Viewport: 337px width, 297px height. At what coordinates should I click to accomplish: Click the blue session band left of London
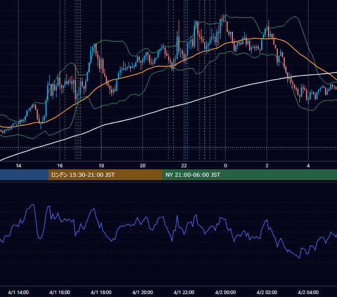pyautogui.click(x=24, y=175)
